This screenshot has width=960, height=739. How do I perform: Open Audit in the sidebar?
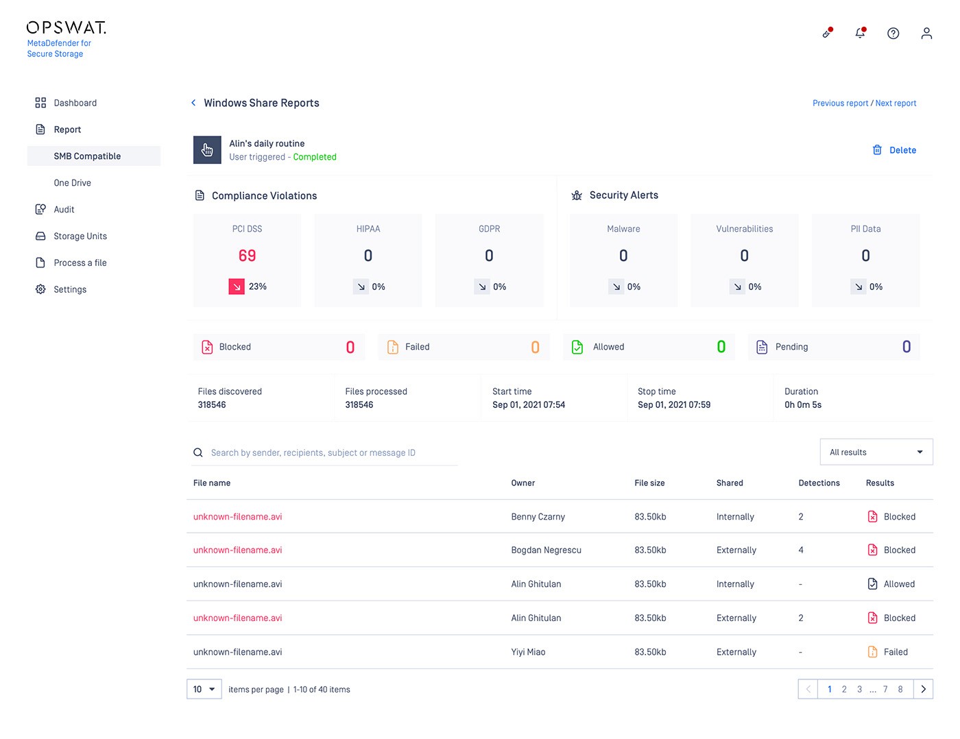click(x=64, y=209)
